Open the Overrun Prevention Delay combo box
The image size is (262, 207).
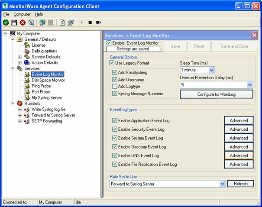[249, 85]
